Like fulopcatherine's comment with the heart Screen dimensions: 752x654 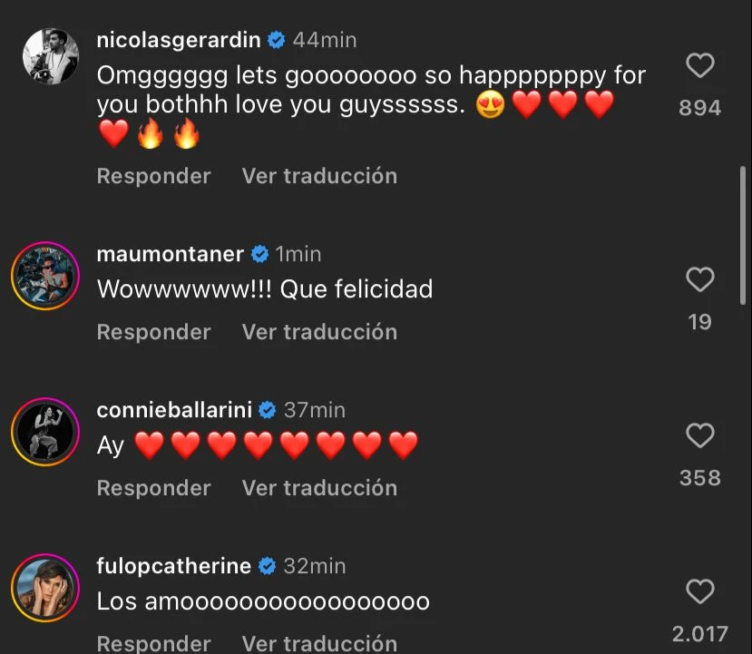(699, 592)
